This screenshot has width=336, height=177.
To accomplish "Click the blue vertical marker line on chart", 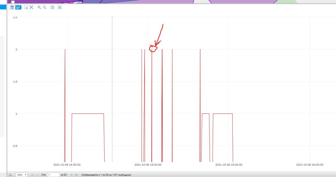I will coord(112,89).
